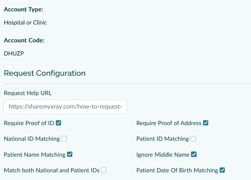Uncheck the Require Proof of ID checkbox
The width and height of the screenshot is (251, 180).
pos(58,123)
